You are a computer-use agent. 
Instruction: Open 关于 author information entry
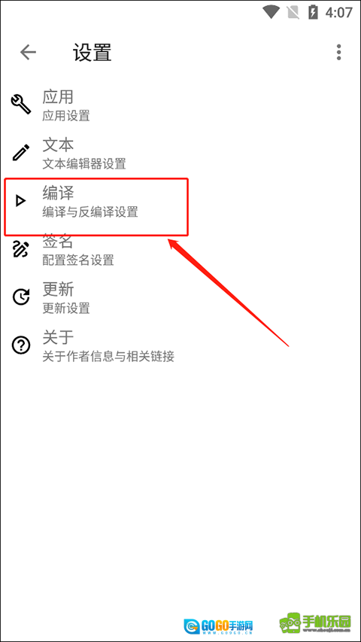(x=180, y=345)
